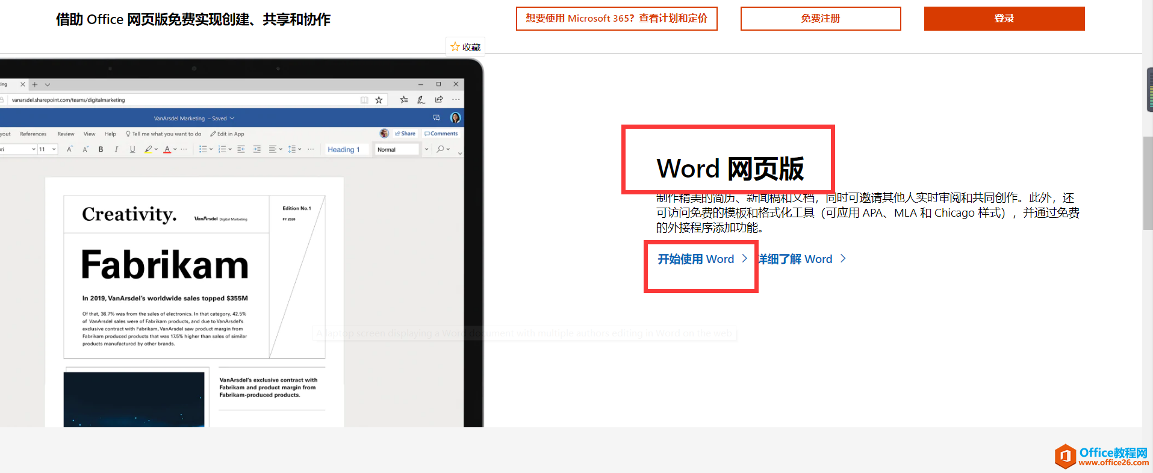Toggle Italic formatting
The image size is (1153, 473).
(x=116, y=149)
